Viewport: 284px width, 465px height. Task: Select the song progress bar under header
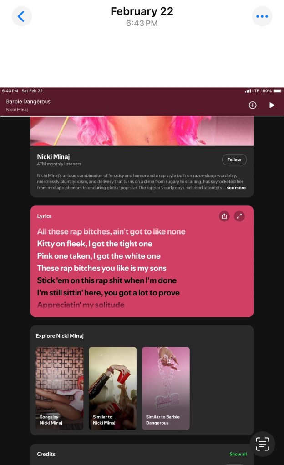(142, 116)
